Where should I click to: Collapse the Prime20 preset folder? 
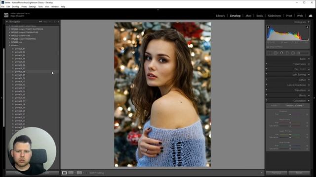9,46
